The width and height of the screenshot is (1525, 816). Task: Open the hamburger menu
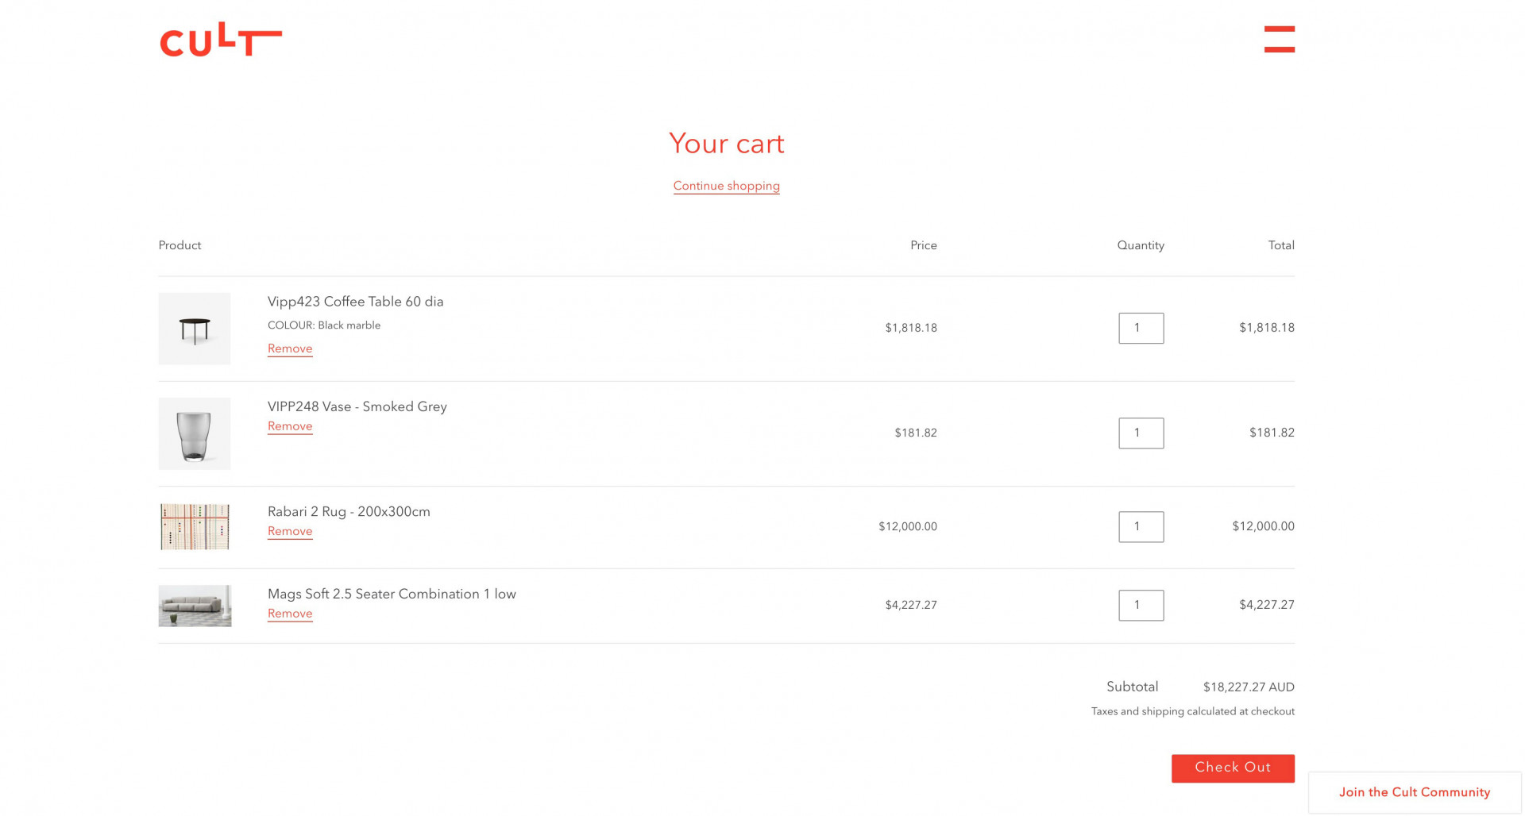(x=1279, y=39)
